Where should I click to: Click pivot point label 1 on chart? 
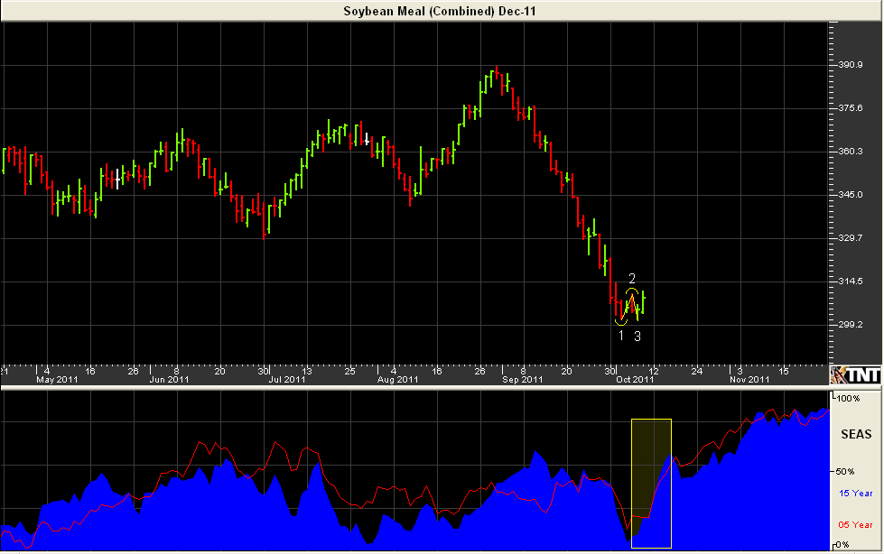point(621,337)
